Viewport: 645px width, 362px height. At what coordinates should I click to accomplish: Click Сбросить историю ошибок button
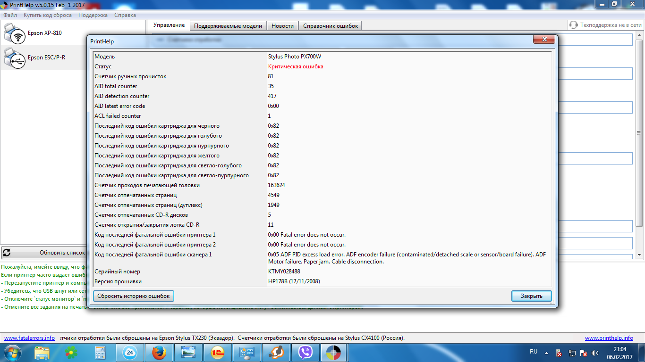click(134, 296)
